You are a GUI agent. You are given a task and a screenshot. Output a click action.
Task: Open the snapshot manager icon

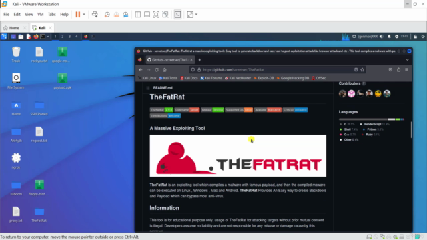coord(125,15)
